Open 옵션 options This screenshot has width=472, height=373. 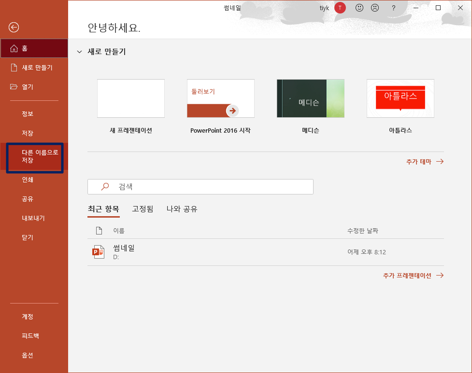[34, 355]
